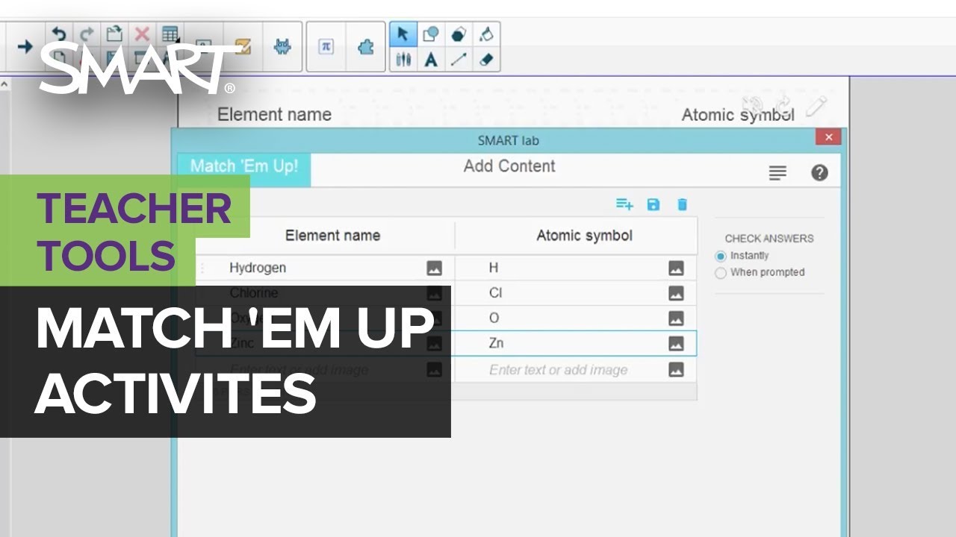Pick the Fill bucket tool
The width and height of the screenshot is (956, 537).
point(486,34)
